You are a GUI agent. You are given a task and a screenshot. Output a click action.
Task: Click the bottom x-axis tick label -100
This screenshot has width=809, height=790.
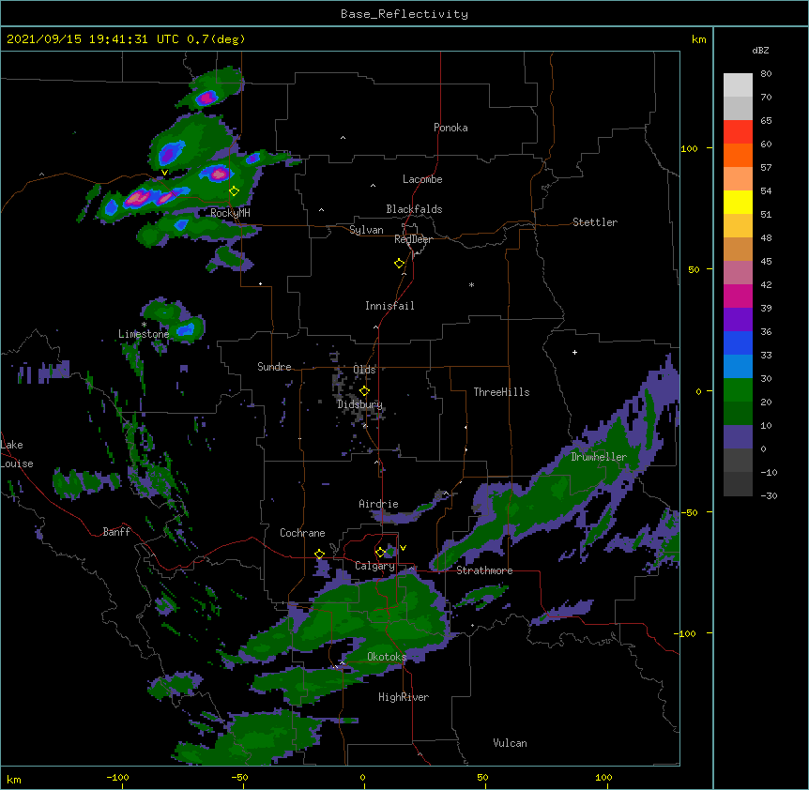117,777
